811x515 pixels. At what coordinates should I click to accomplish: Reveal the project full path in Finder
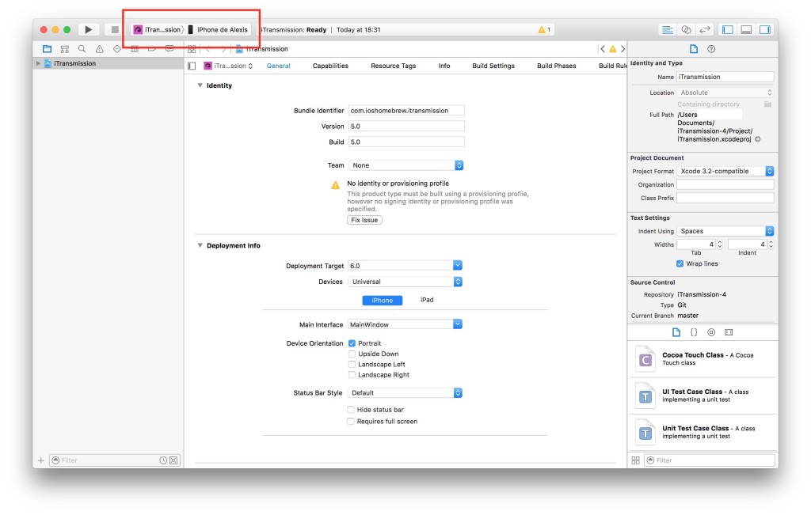pos(758,139)
